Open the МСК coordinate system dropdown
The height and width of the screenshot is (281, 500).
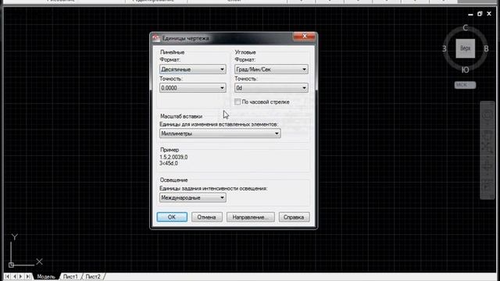click(x=466, y=85)
